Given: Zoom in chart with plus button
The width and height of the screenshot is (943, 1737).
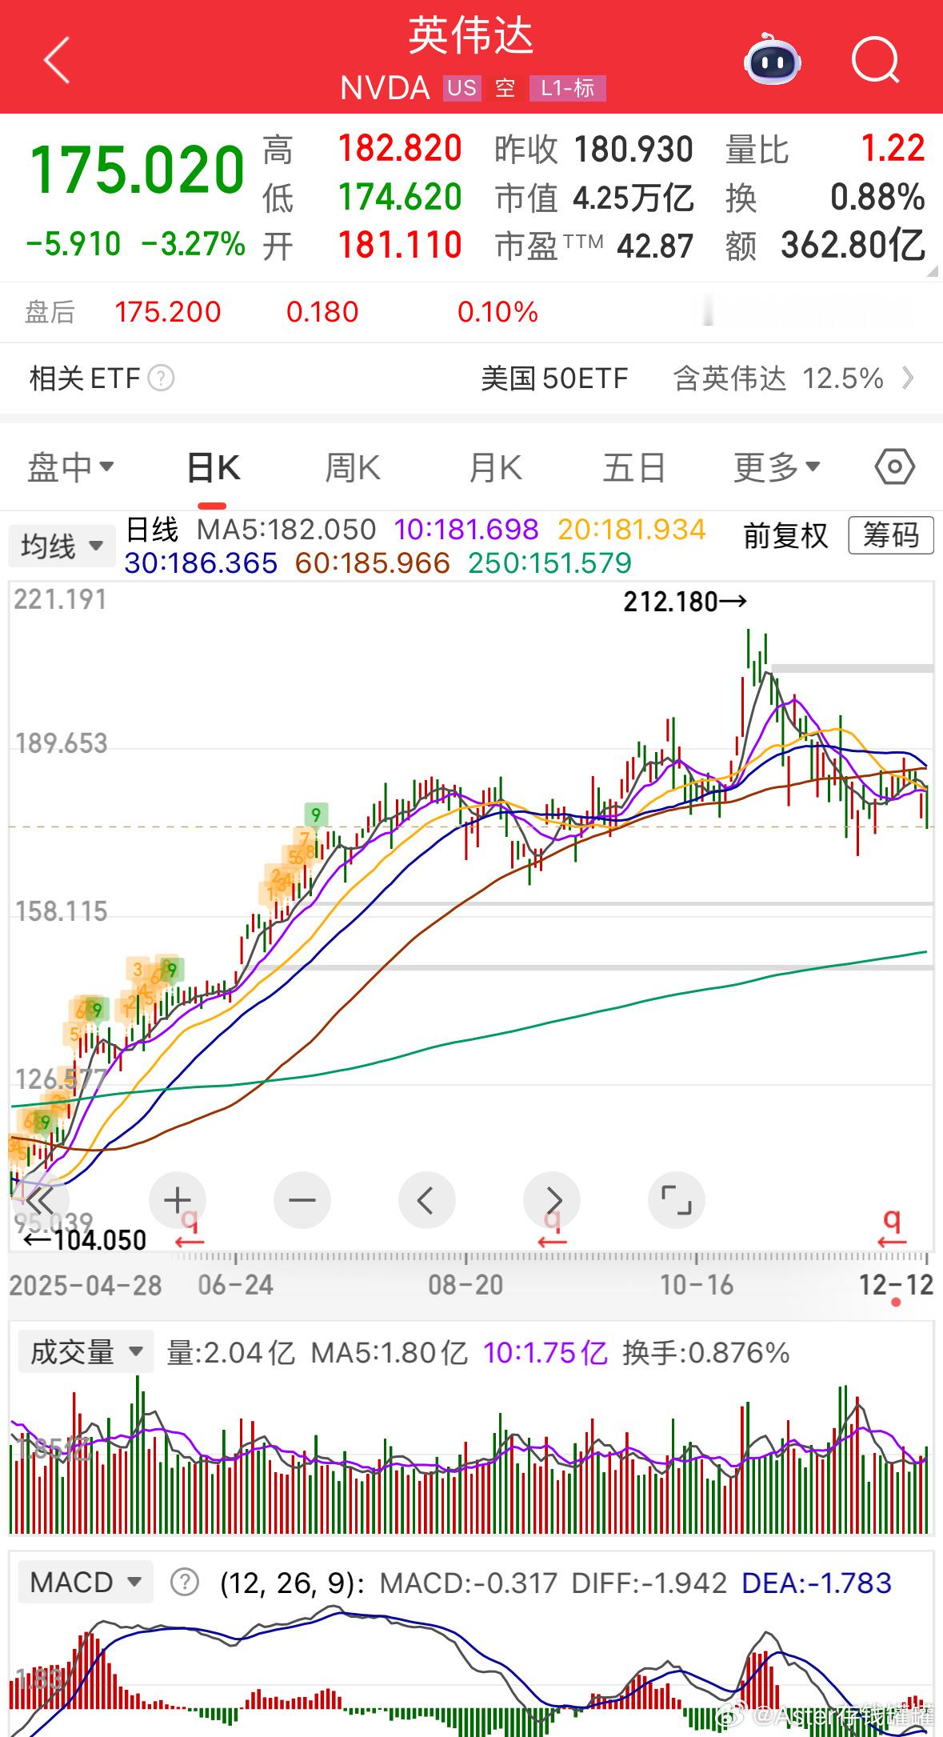Looking at the screenshot, I should point(178,1200).
